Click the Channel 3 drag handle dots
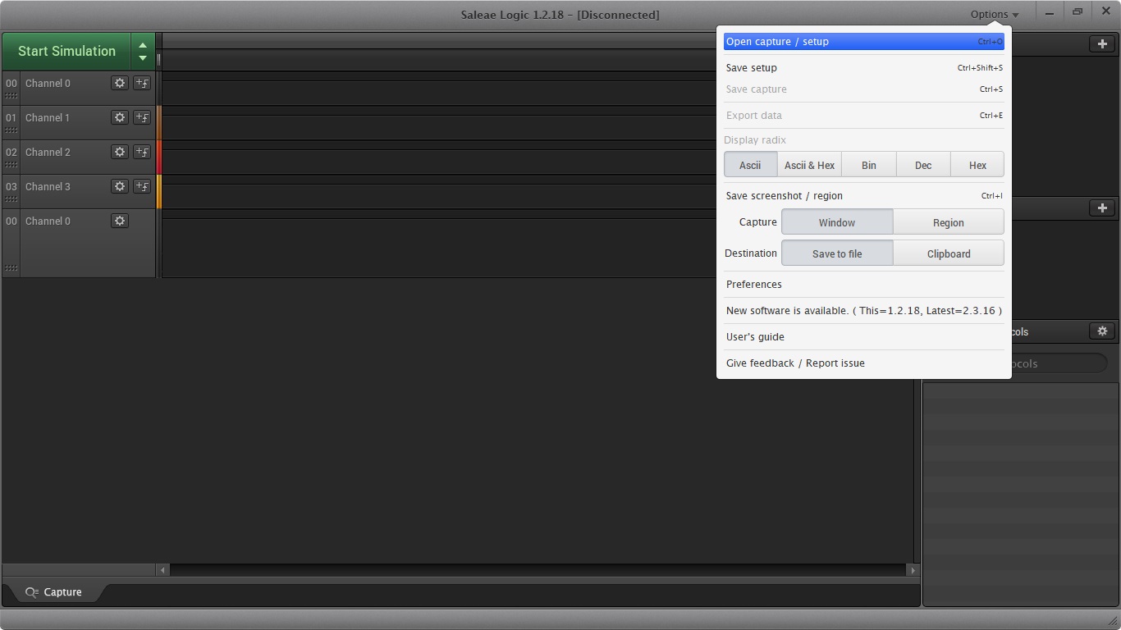The height and width of the screenshot is (630, 1121). (11, 199)
